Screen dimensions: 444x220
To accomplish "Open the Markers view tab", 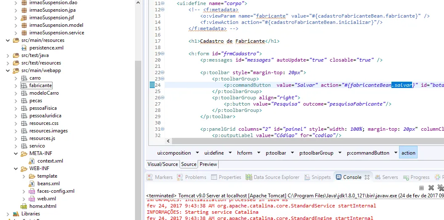I will click(x=160, y=177).
